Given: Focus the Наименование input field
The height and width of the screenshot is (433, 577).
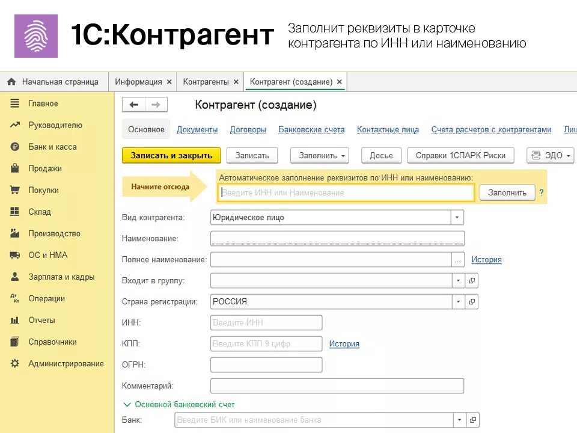Looking at the screenshot, I should click(337, 239).
